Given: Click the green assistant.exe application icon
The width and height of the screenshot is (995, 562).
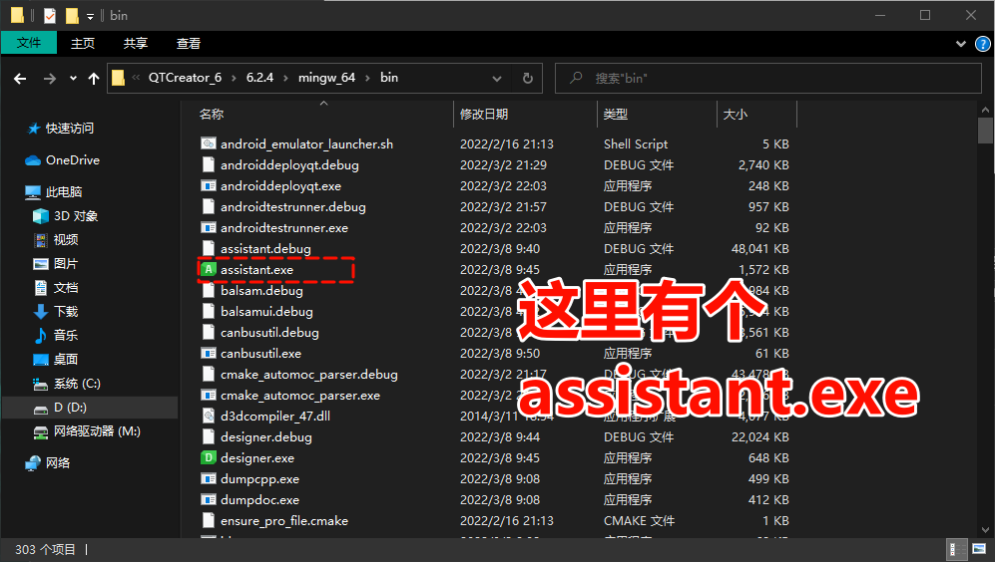Looking at the screenshot, I should click(209, 269).
